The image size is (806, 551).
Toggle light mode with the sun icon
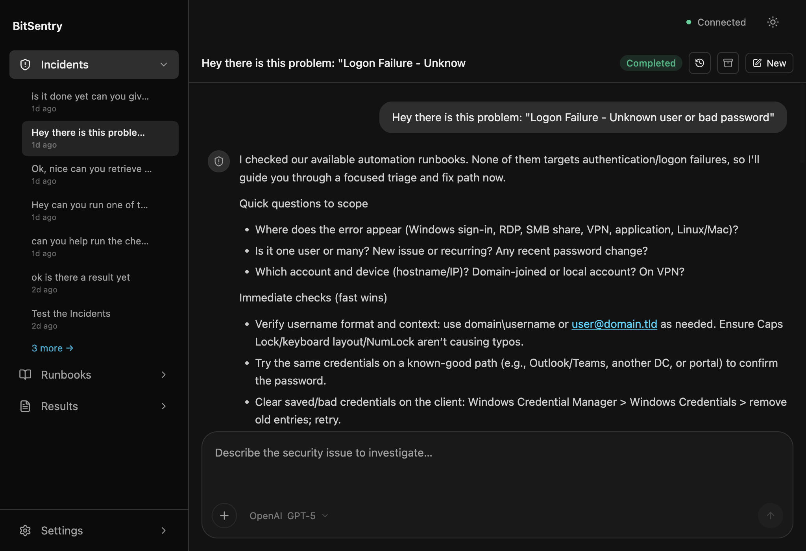pyautogui.click(x=773, y=22)
